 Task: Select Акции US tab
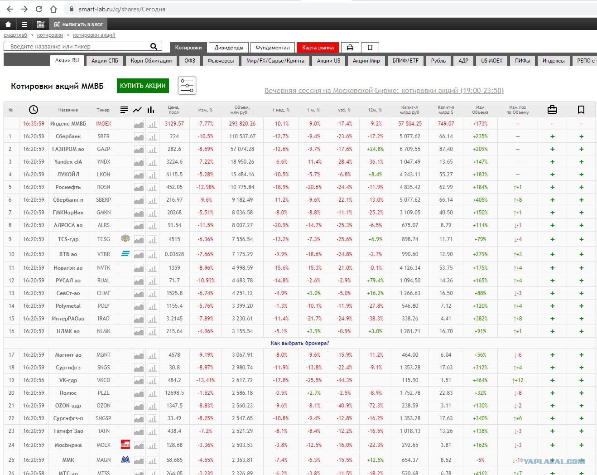coord(328,60)
